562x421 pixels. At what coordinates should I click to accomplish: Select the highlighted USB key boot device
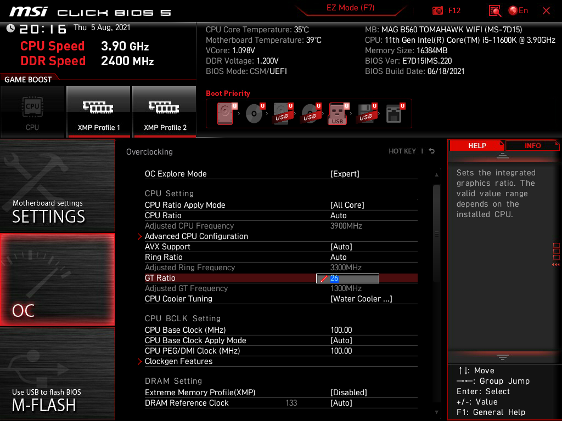pyautogui.click(x=338, y=113)
